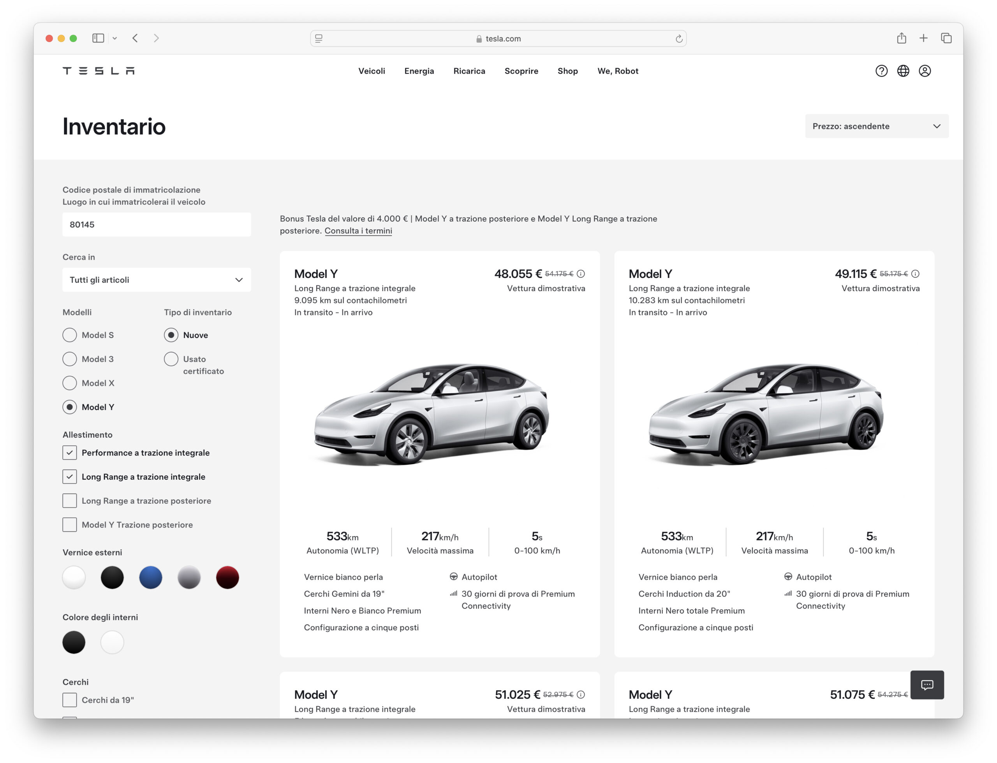This screenshot has height=763, width=997.
Task: Open the page reader icon in address bar
Action: [319, 39]
